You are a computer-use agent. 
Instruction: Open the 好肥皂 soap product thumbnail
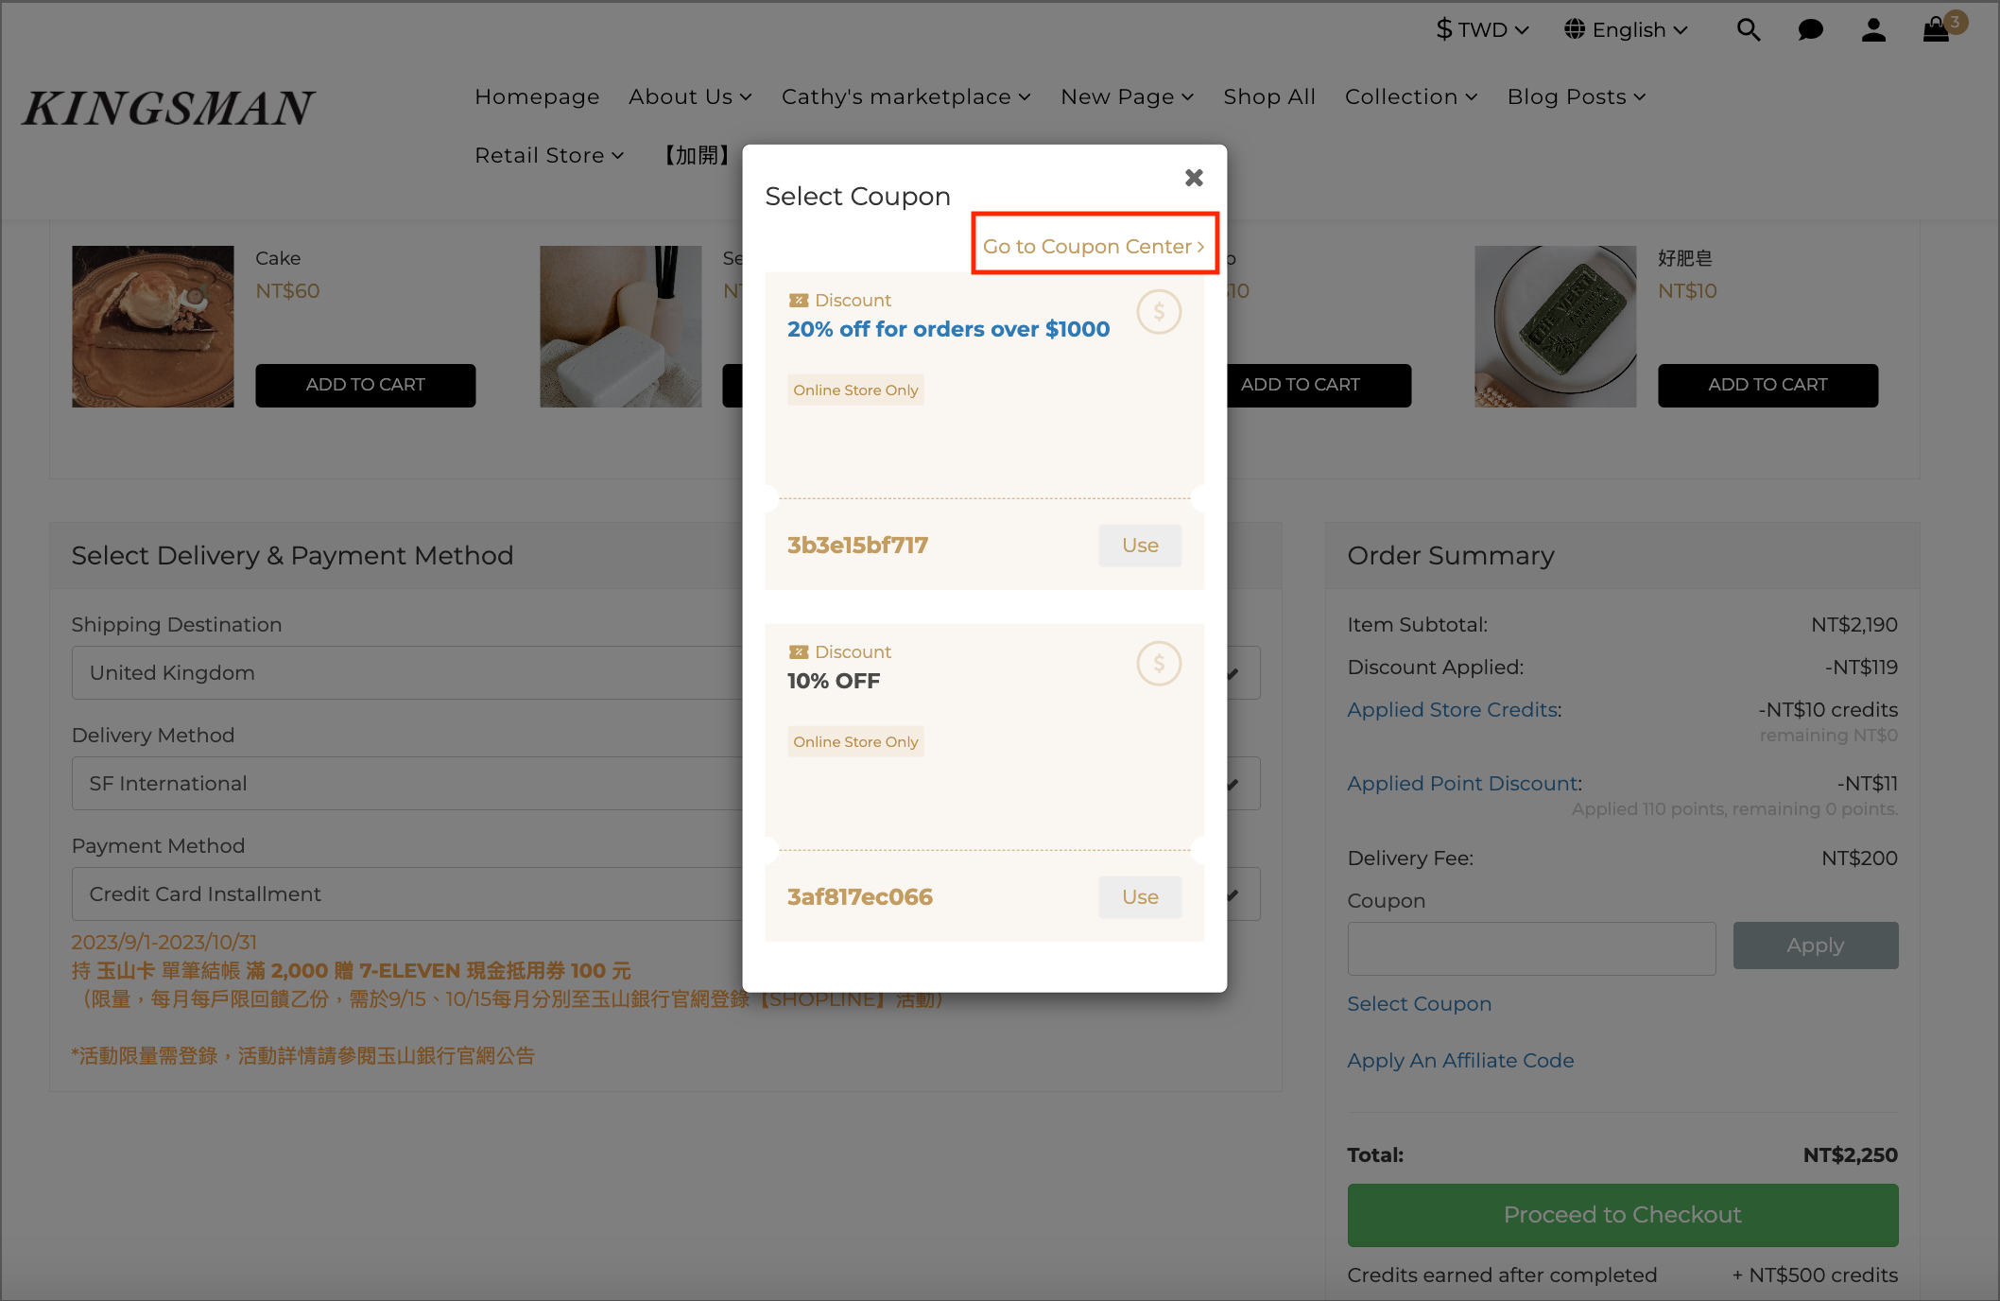1555,327
